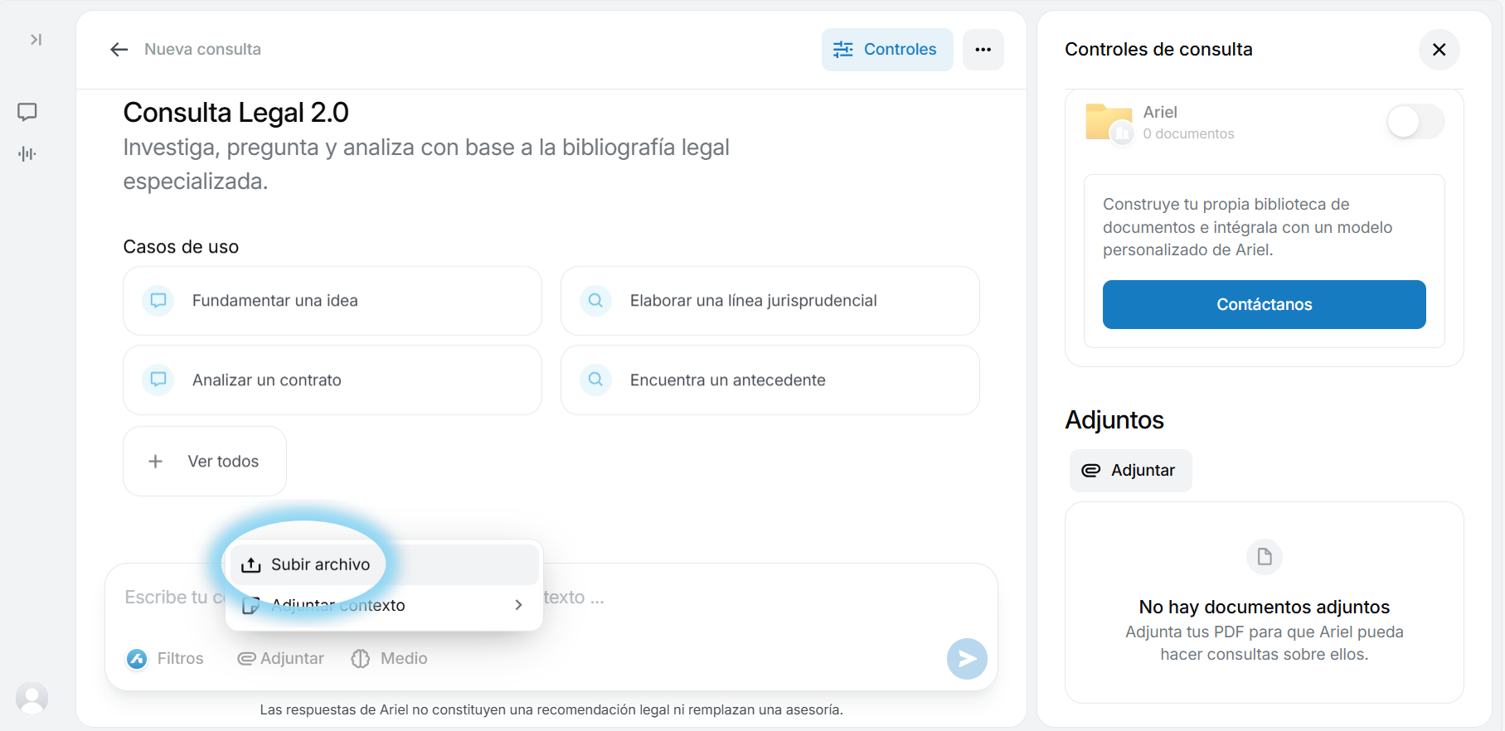Toggle the Controles panel button
The height and width of the screenshot is (731, 1505).
(886, 50)
